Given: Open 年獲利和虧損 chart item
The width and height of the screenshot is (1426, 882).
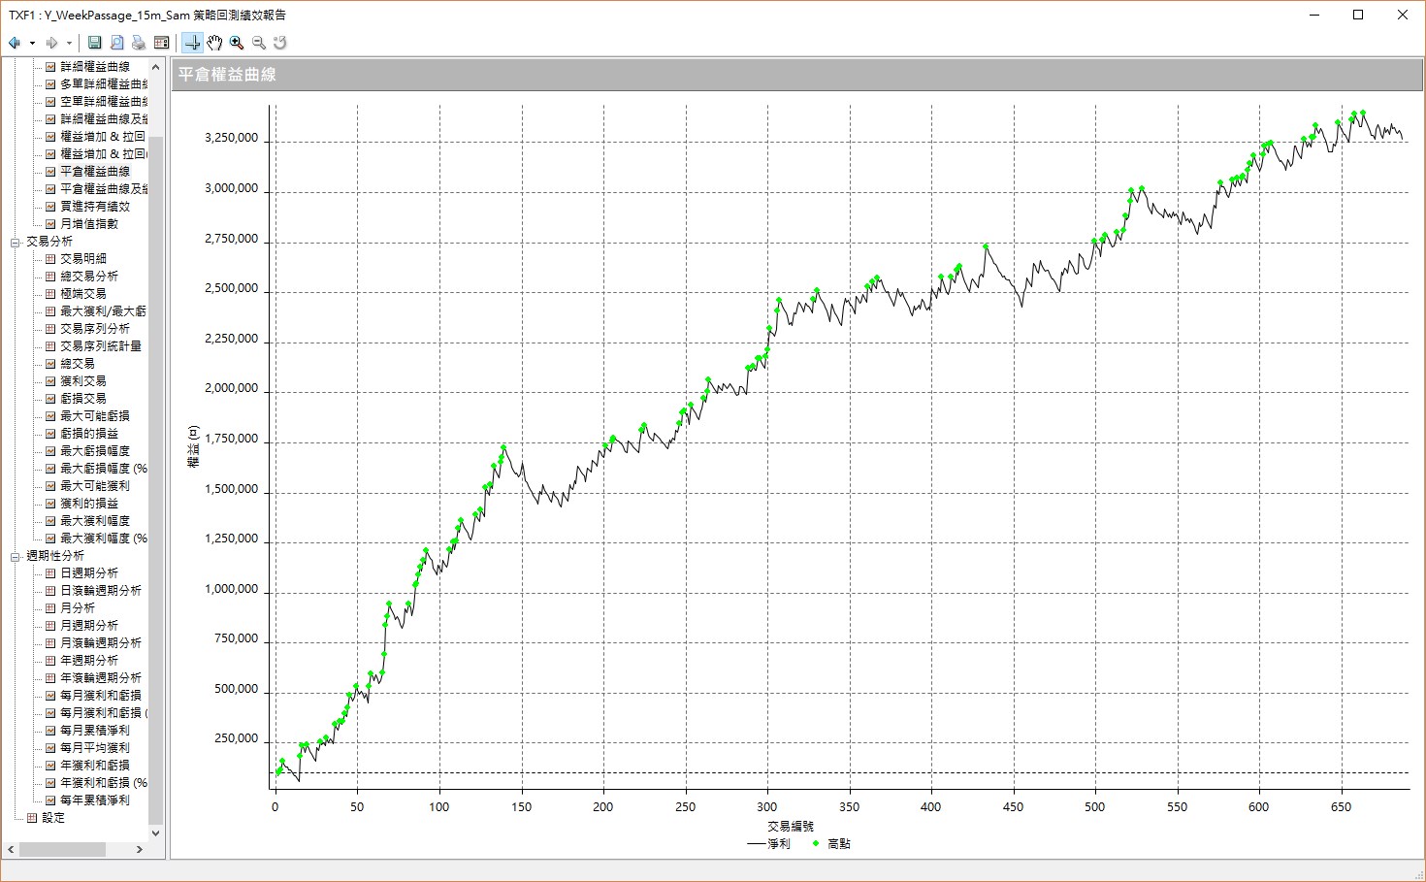Looking at the screenshot, I should click(95, 766).
